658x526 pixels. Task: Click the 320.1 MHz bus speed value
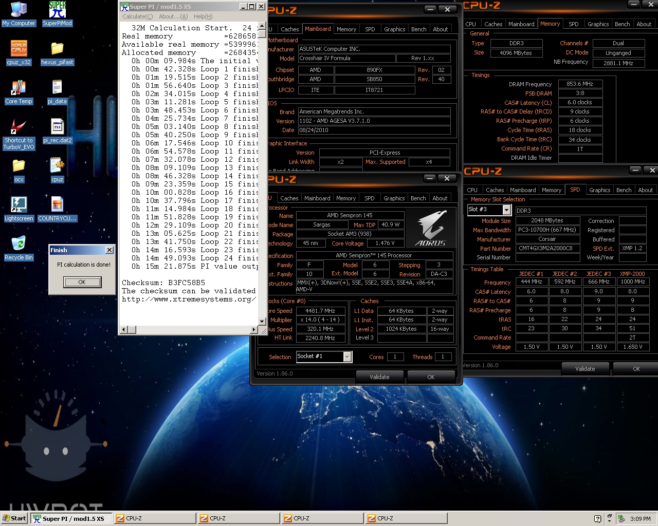point(320,329)
